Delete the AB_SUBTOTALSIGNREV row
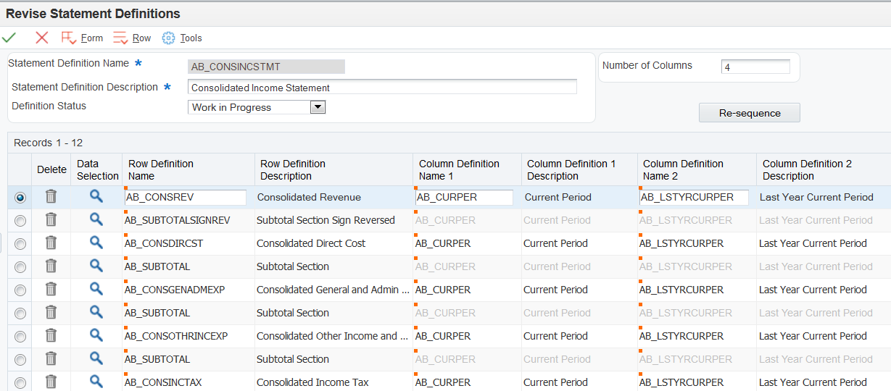This screenshot has height=391, width=891. 51,220
